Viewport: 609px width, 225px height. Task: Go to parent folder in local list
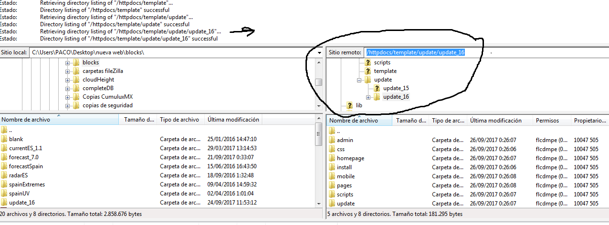pos(11,130)
